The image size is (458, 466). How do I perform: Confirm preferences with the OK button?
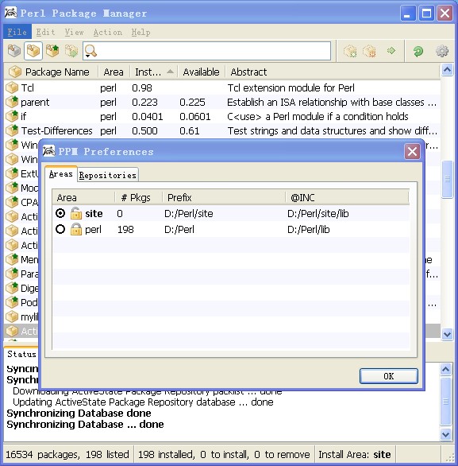[389, 376]
